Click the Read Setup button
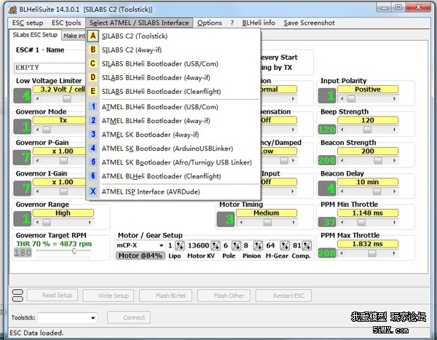 [x=52, y=296]
